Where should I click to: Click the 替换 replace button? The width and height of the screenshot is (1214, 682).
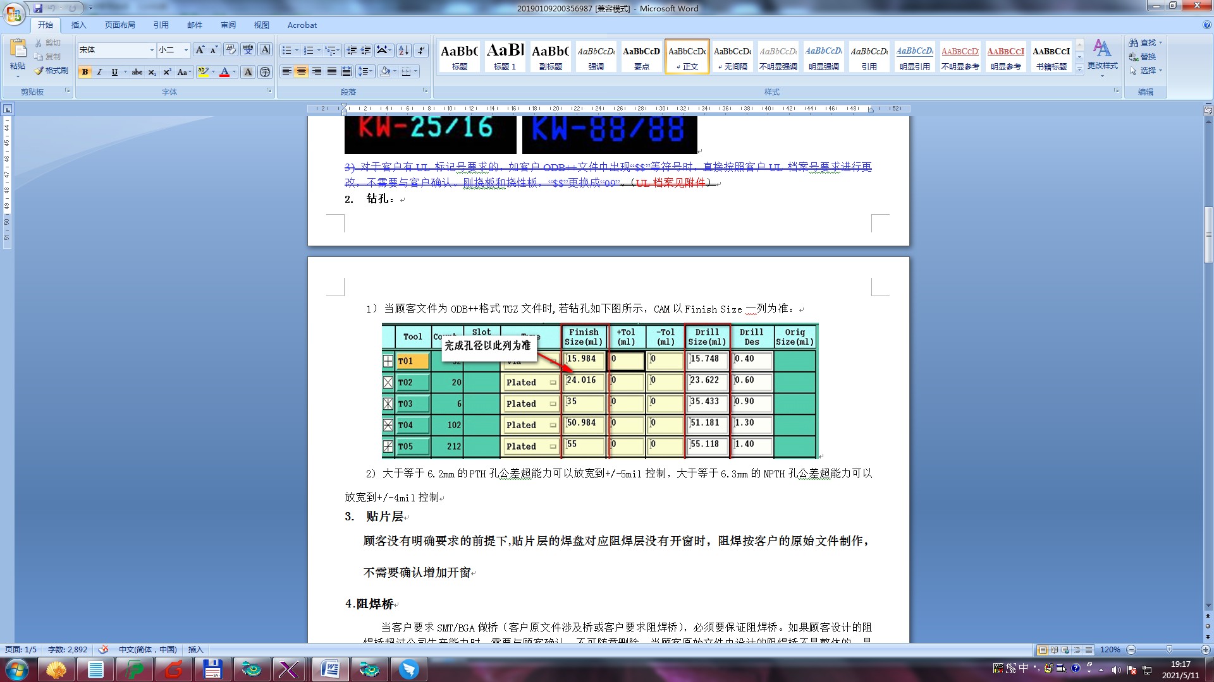point(1143,57)
